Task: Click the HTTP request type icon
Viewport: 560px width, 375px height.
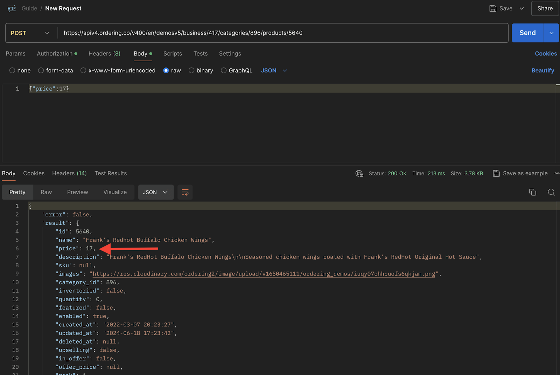Action: pyautogui.click(x=12, y=8)
